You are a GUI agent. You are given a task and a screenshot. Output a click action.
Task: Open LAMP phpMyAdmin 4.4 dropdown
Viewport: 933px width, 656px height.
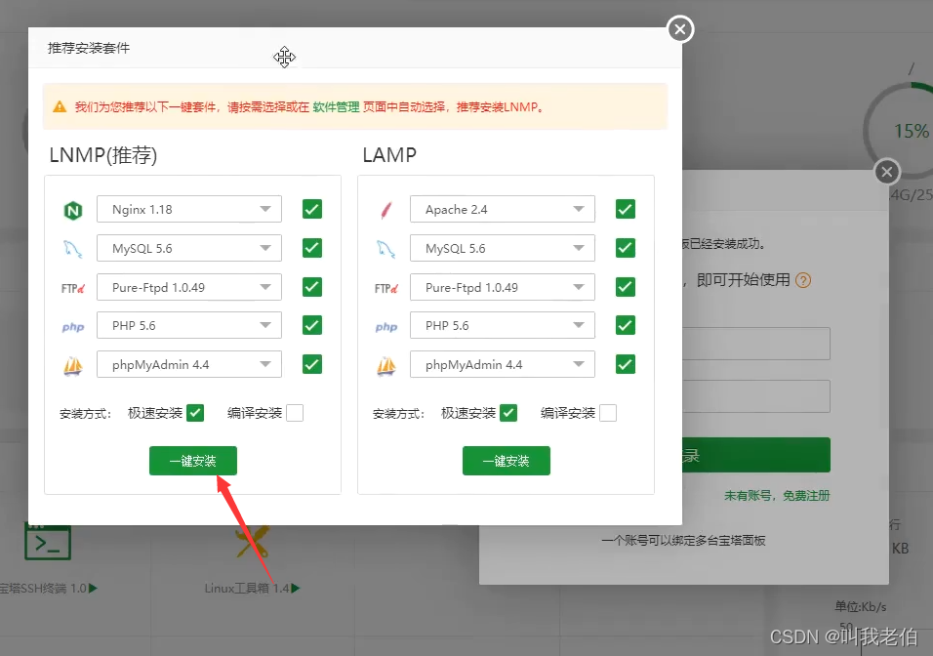click(503, 364)
